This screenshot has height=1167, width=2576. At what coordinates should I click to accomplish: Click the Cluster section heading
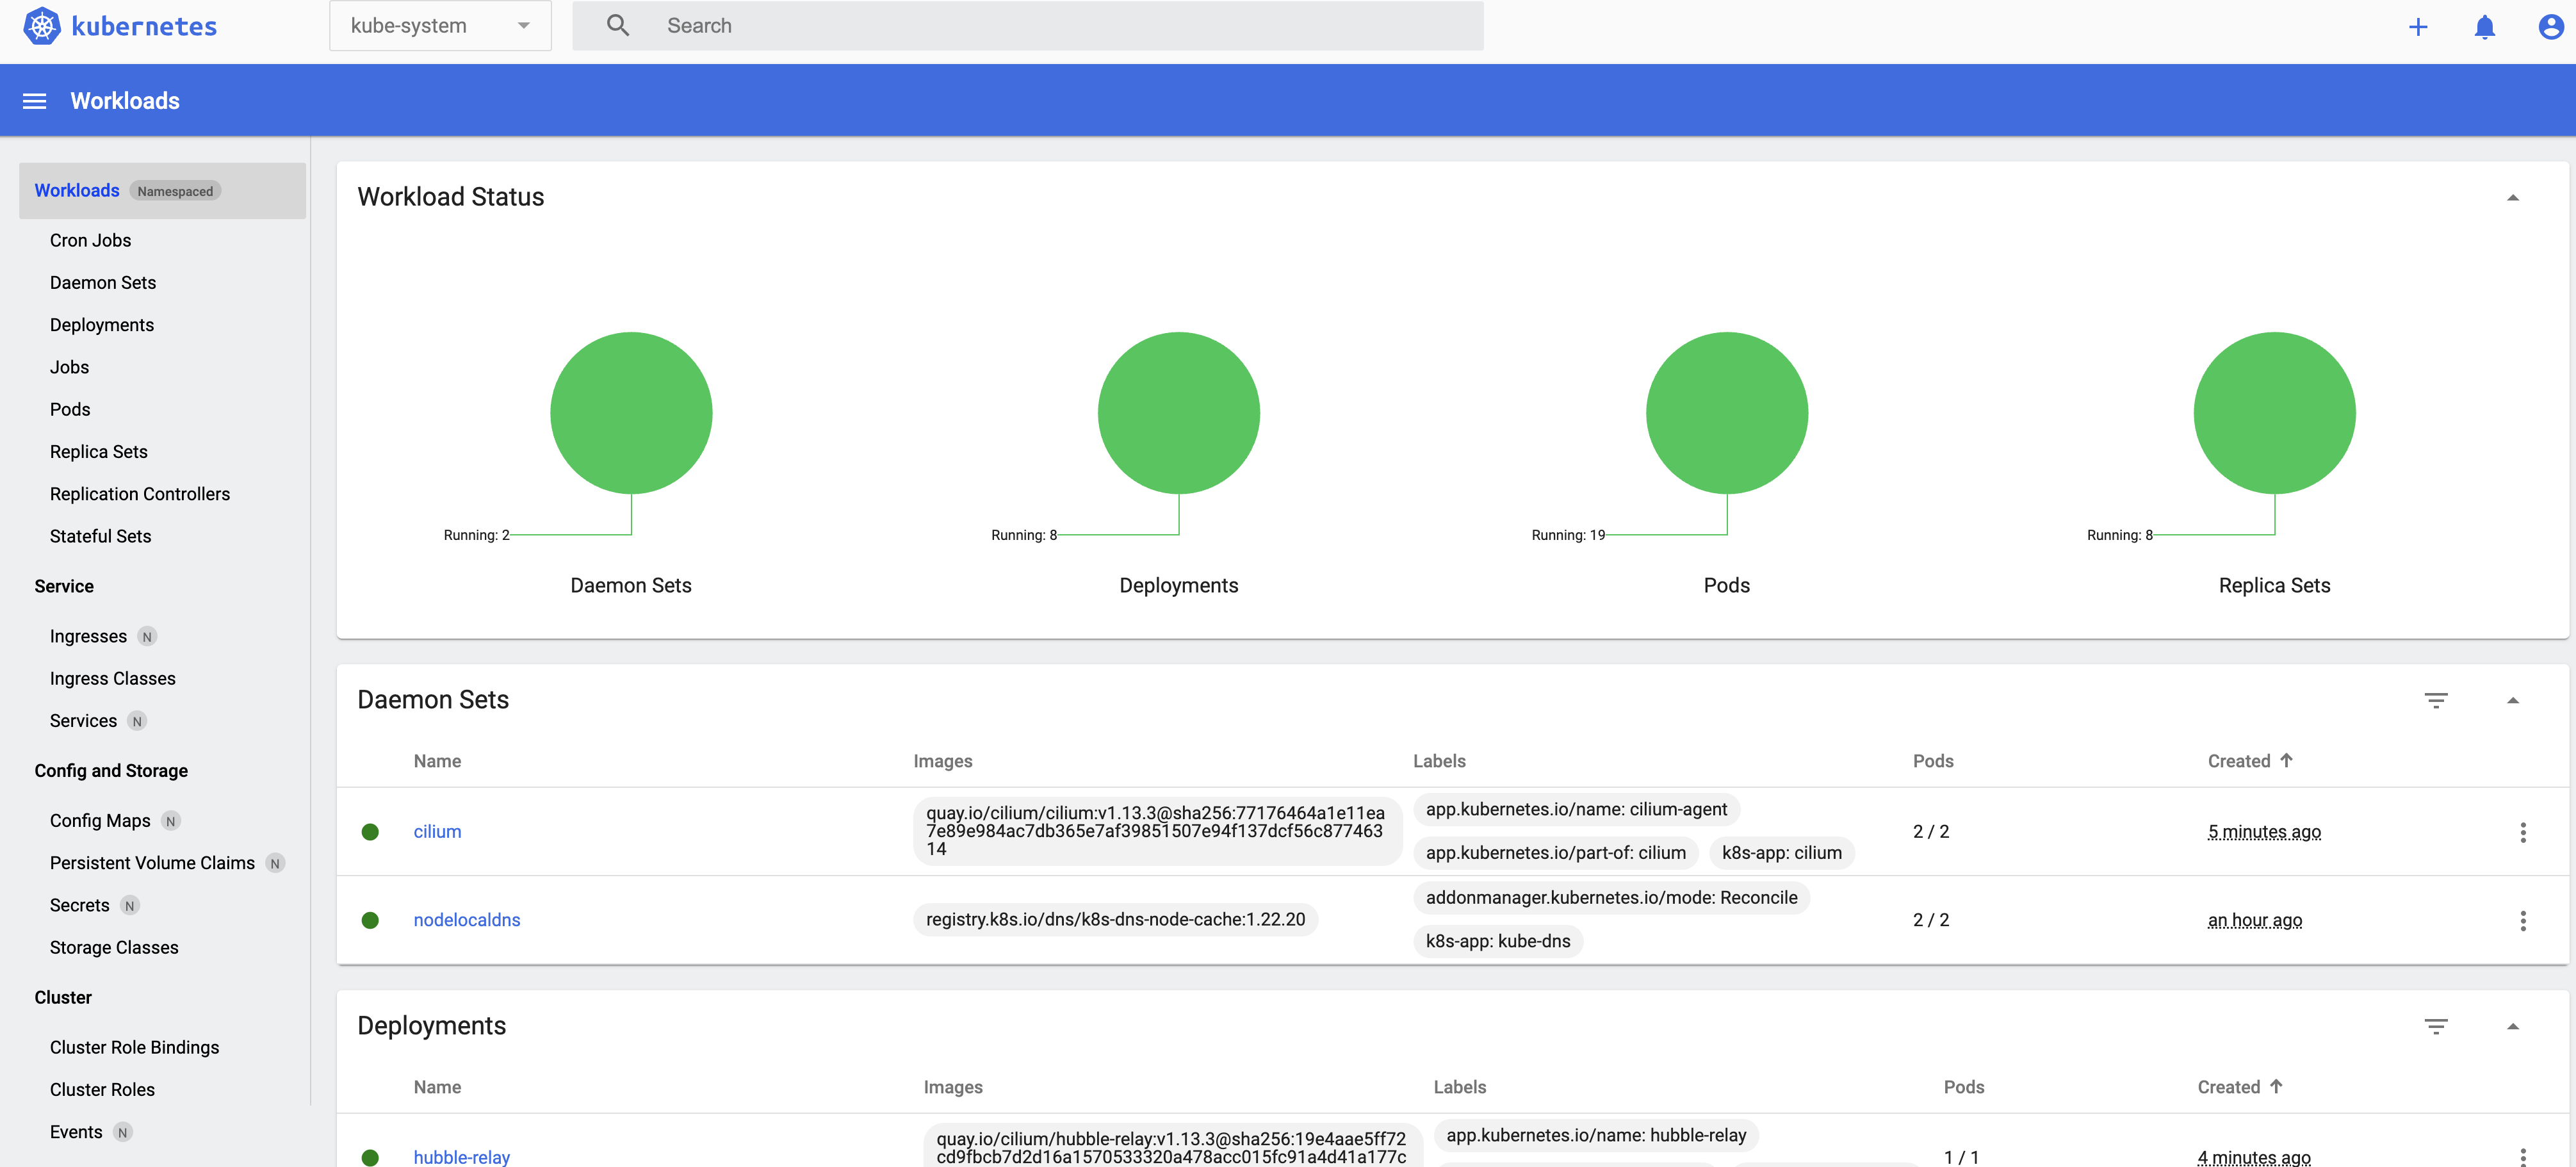[63, 997]
